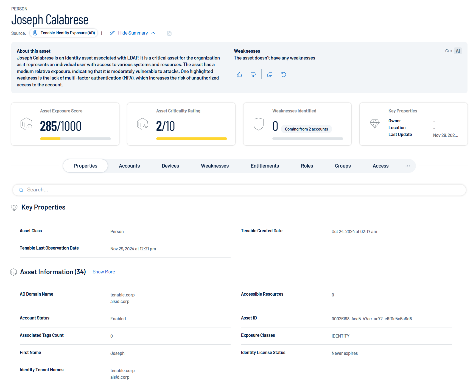Click the AD Domain Name value alsid.corp

120,302
